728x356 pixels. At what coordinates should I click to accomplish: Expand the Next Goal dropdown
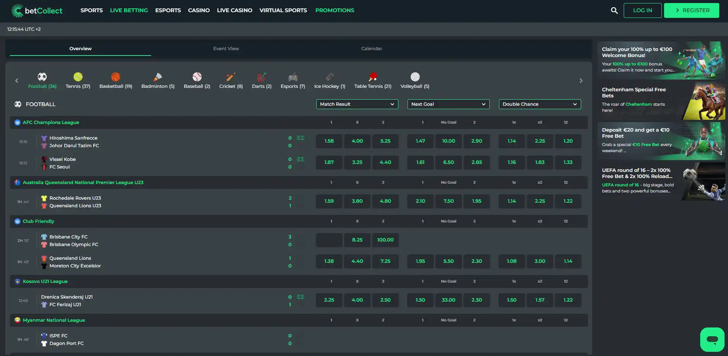[448, 104]
